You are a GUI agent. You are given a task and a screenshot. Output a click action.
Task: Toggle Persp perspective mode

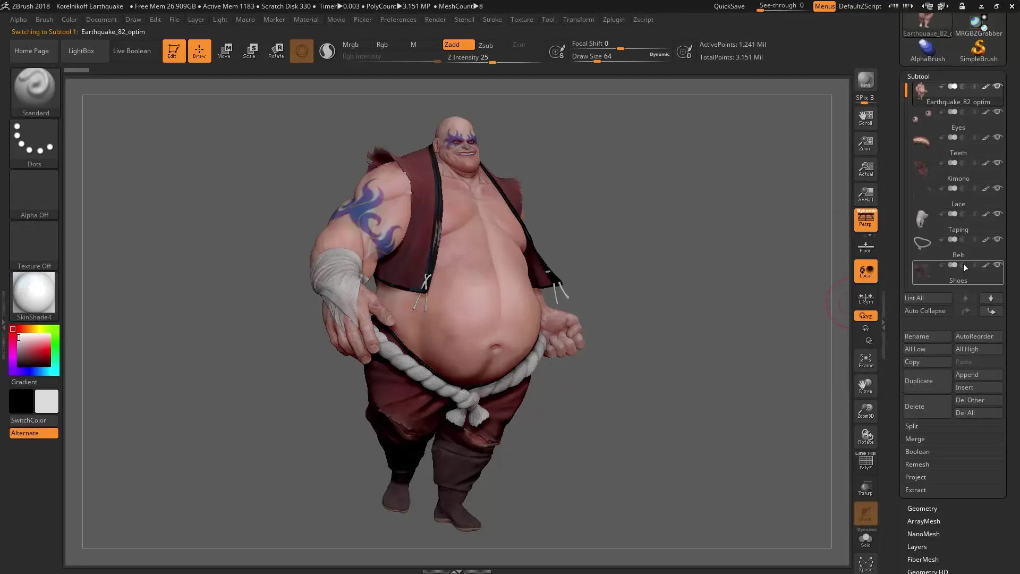tap(865, 220)
